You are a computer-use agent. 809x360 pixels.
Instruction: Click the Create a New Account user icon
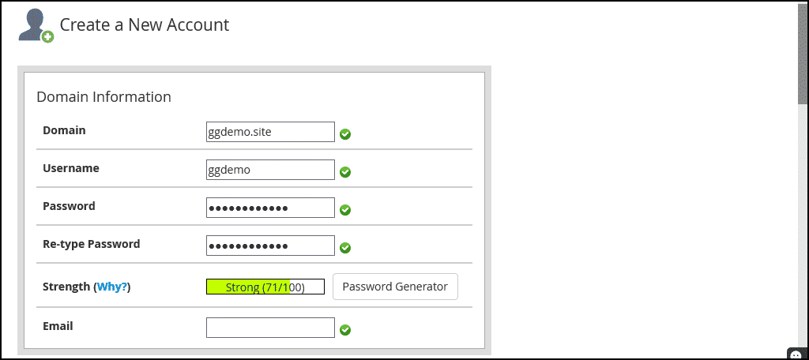pos(36,26)
